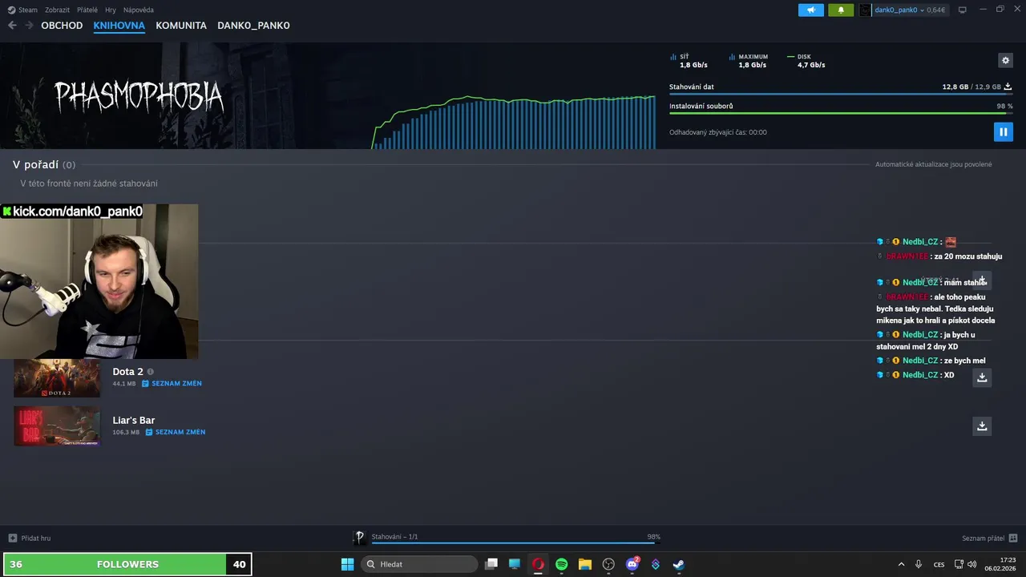Click the Liar's Bar title
Screen dimensions: 1026x577
(134, 420)
